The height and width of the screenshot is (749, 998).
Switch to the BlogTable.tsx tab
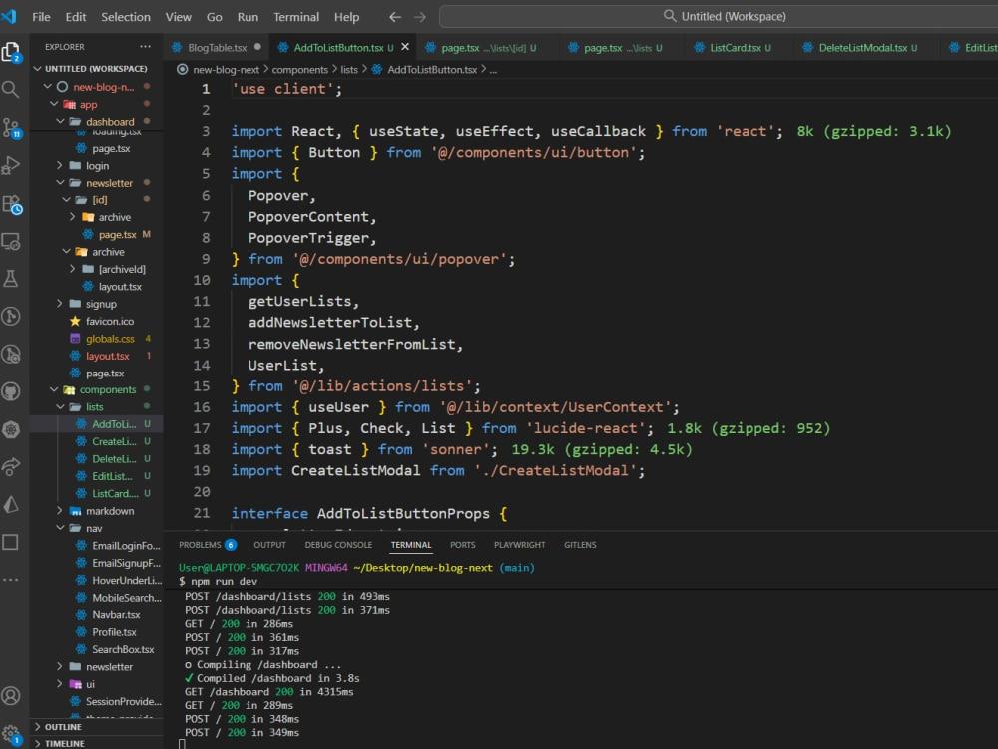click(217, 48)
